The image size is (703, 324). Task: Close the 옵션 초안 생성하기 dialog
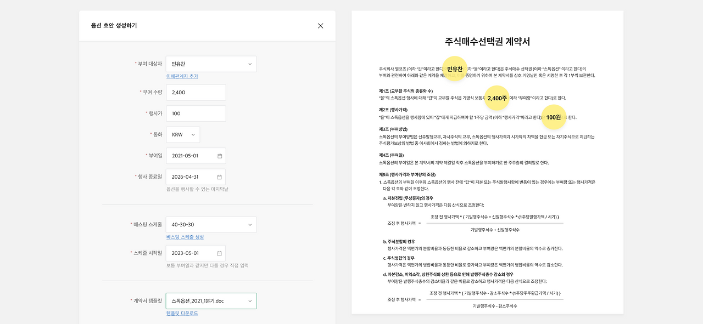pyautogui.click(x=320, y=25)
